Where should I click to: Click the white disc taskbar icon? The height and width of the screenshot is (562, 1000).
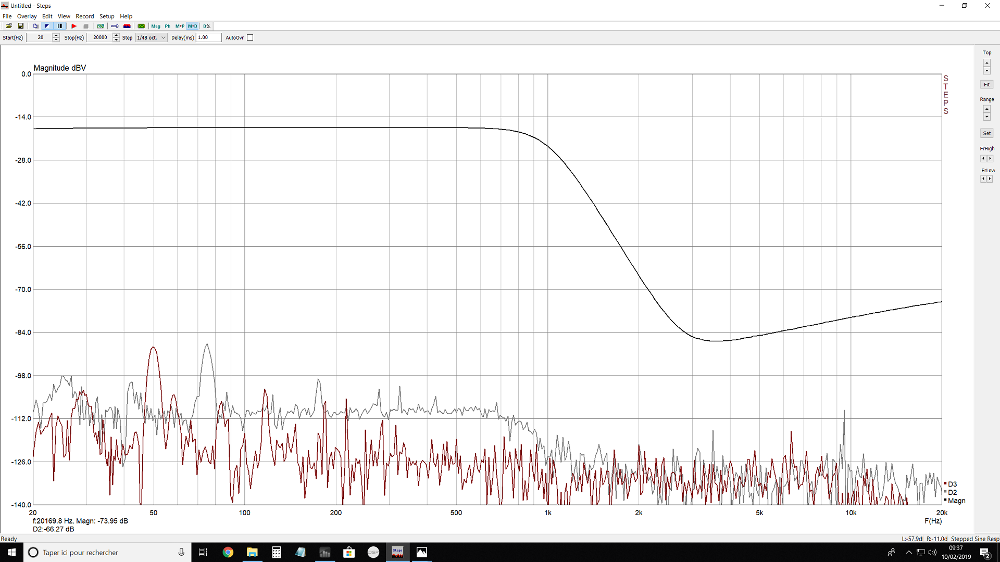click(373, 552)
